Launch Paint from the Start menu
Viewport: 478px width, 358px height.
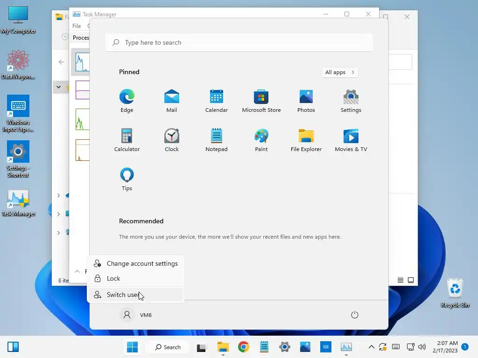pyautogui.click(x=261, y=140)
